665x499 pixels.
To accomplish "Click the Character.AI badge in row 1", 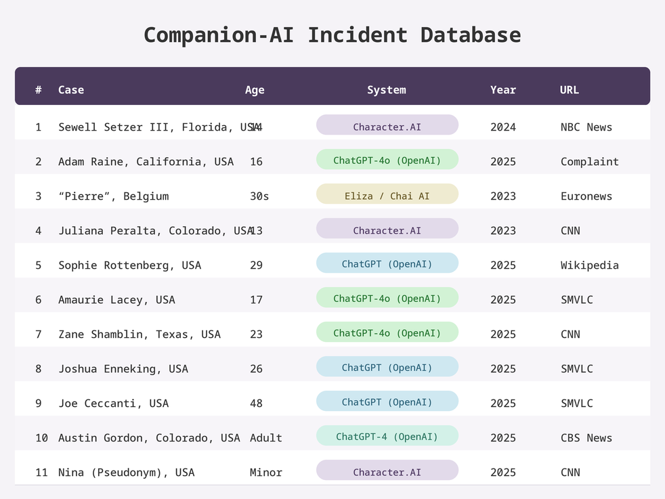I will (387, 125).
